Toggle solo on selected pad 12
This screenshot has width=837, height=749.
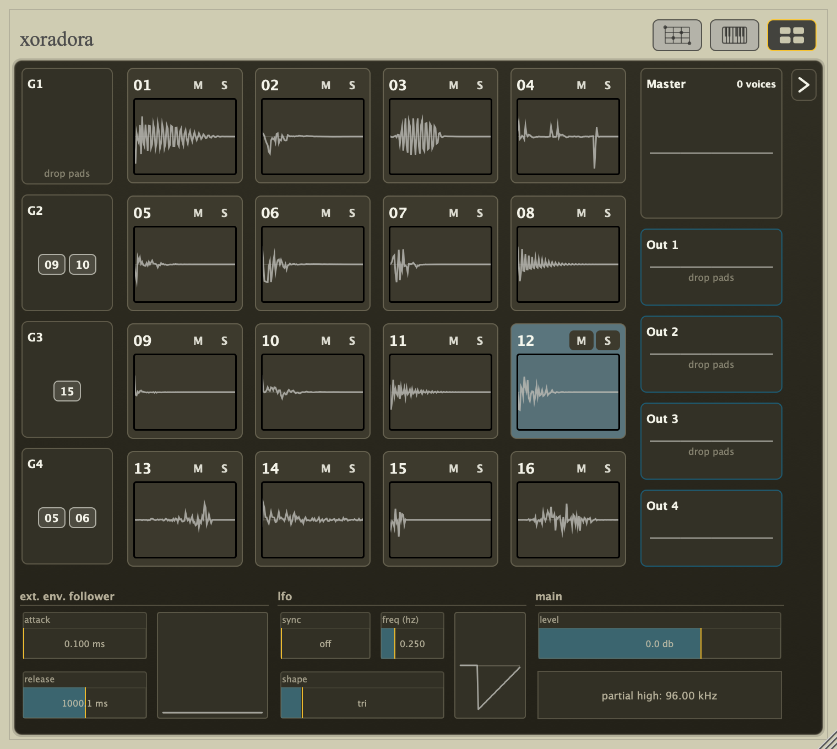tap(607, 341)
